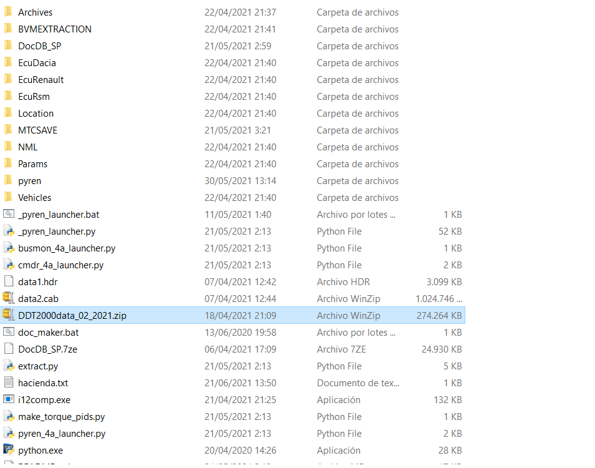This screenshot has width=595, height=468.
Task: Click the data2.cab WinZip icon
Action: coord(9,298)
